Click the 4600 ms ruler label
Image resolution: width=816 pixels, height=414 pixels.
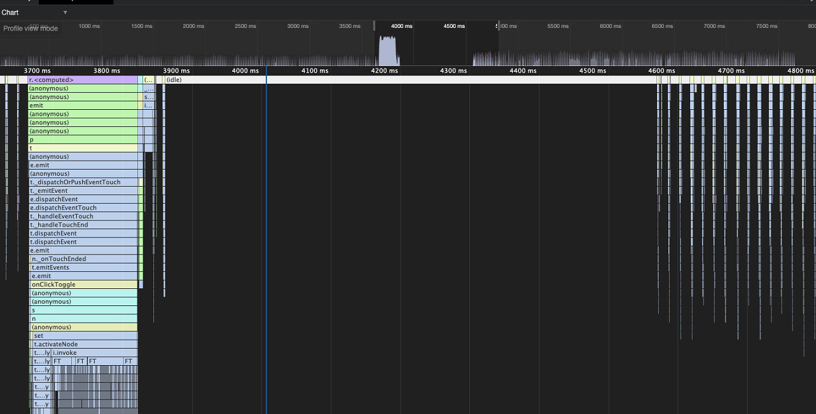661,70
